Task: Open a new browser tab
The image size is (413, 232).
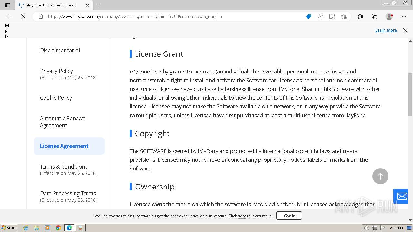Action: point(98,5)
